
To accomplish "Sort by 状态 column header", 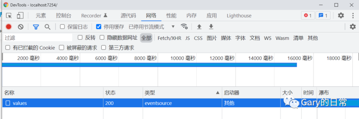I will pos(123,93).
